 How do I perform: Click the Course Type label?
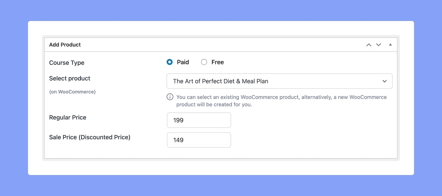pyautogui.click(x=67, y=63)
